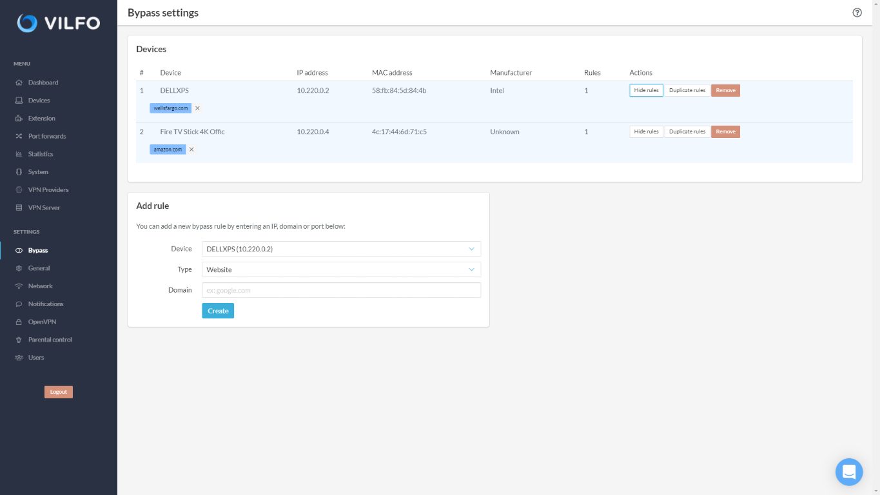880x495 pixels.
Task: Click the Intel manufacturer cell
Action: [x=497, y=90]
